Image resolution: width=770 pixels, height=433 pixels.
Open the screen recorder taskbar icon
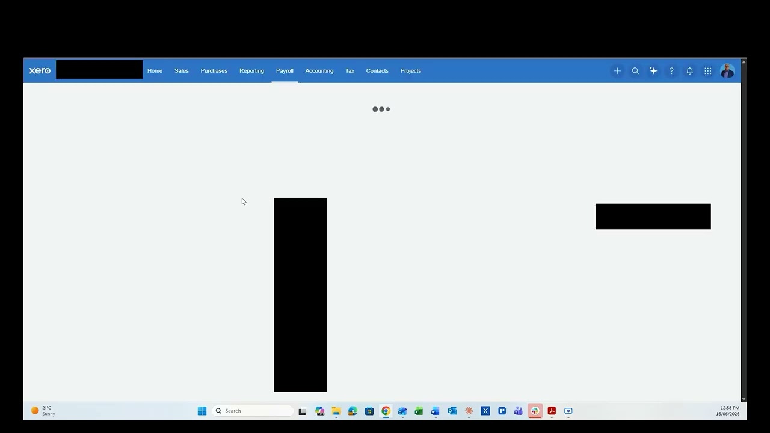pos(568,411)
